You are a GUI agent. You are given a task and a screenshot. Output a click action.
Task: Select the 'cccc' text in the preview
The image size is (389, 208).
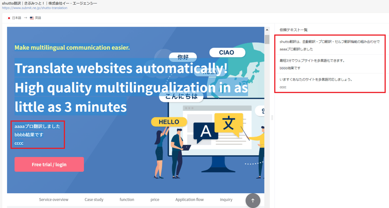coord(19,143)
